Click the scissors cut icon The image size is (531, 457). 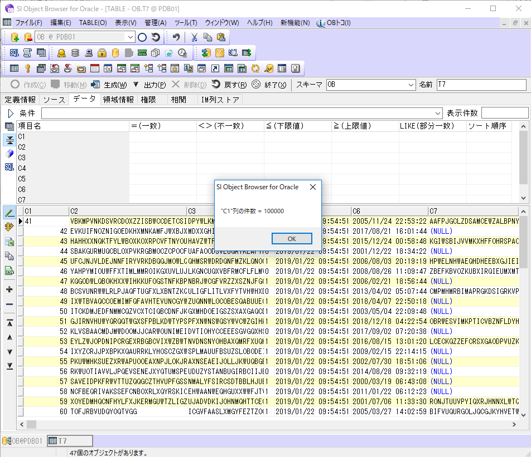point(194,37)
